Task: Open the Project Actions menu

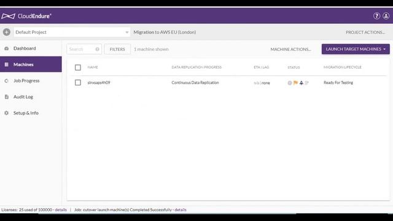Action: (x=365, y=33)
